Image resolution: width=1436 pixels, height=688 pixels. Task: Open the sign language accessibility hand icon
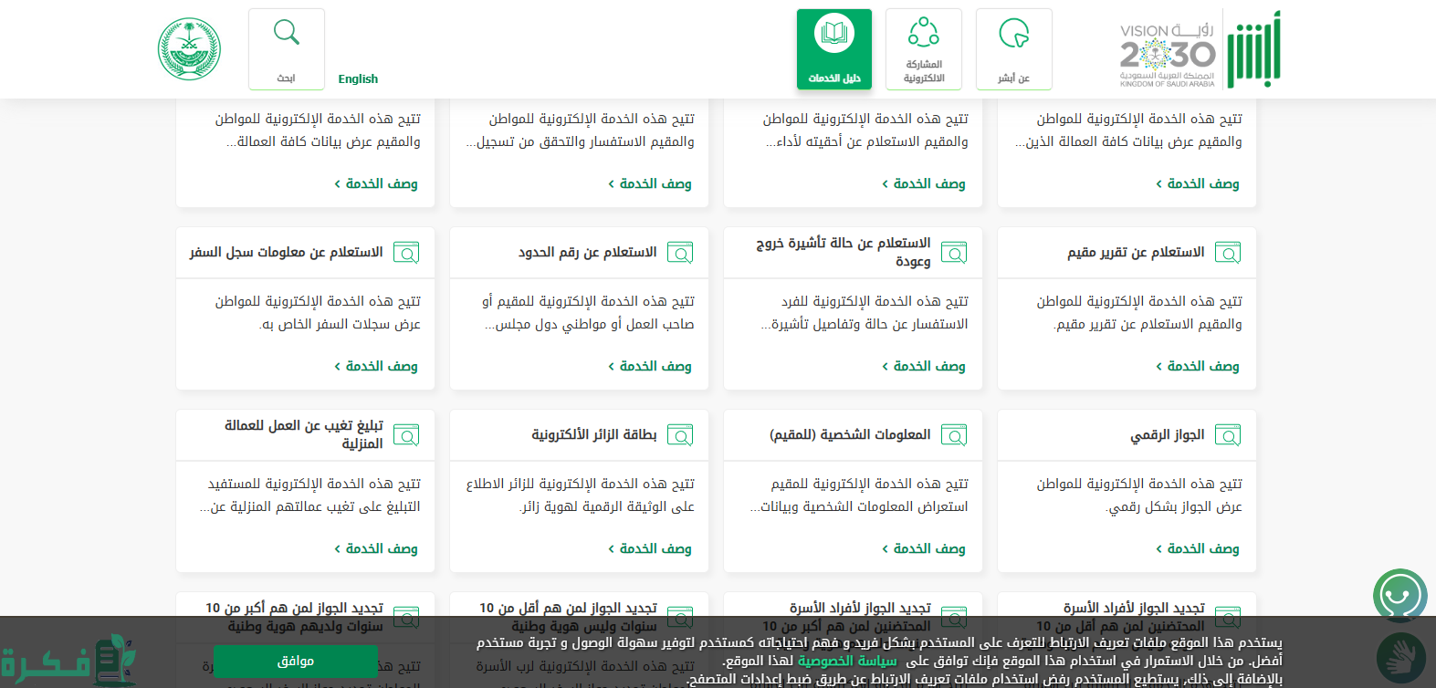1400,657
